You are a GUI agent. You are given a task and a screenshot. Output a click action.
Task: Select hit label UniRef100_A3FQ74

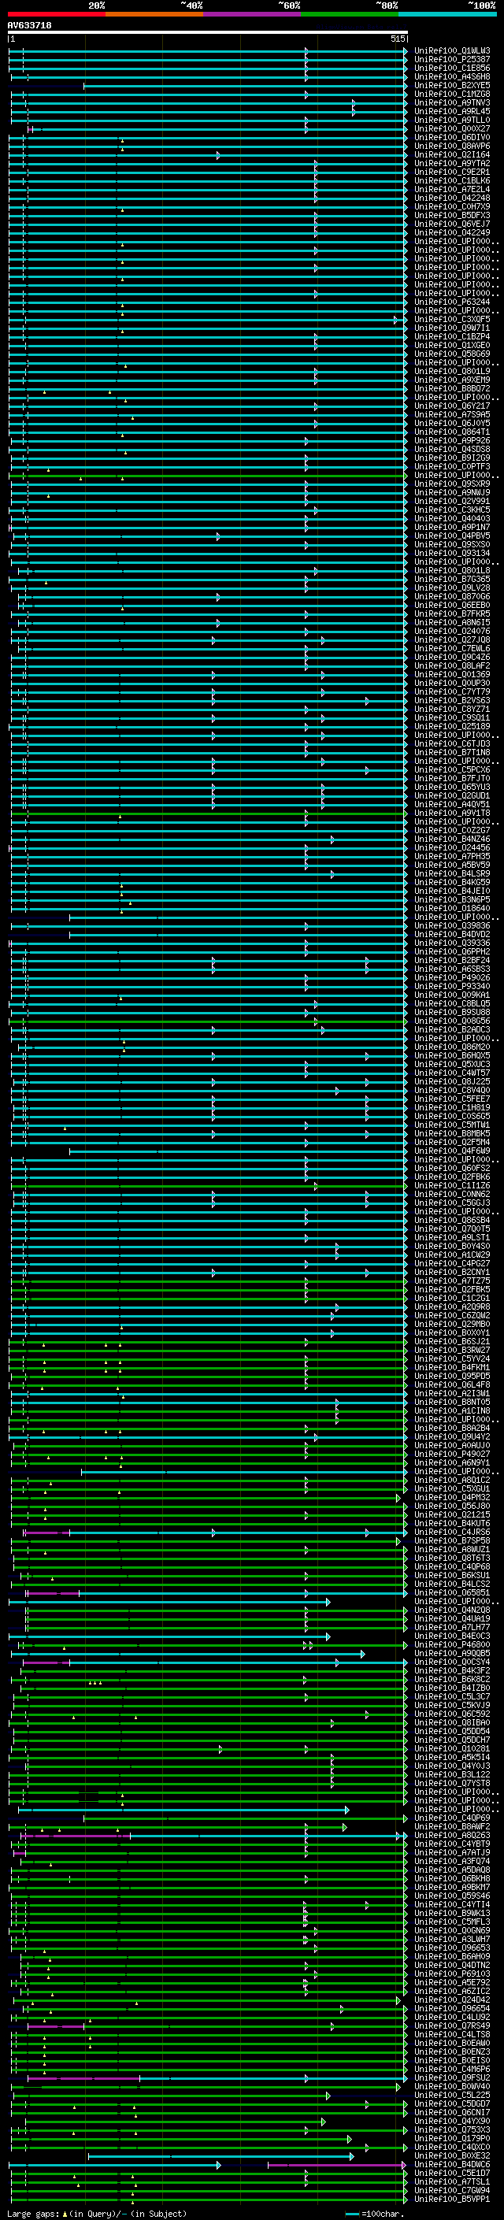coord(452,1862)
